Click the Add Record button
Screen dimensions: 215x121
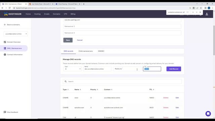coord(174,69)
